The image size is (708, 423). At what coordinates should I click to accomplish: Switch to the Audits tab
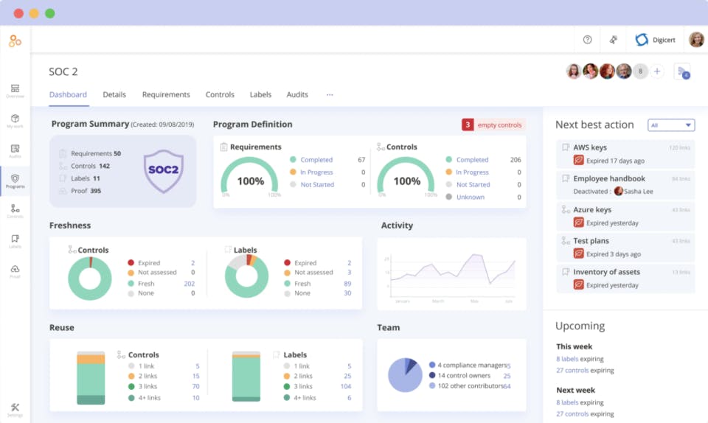click(x=297, y=95)
